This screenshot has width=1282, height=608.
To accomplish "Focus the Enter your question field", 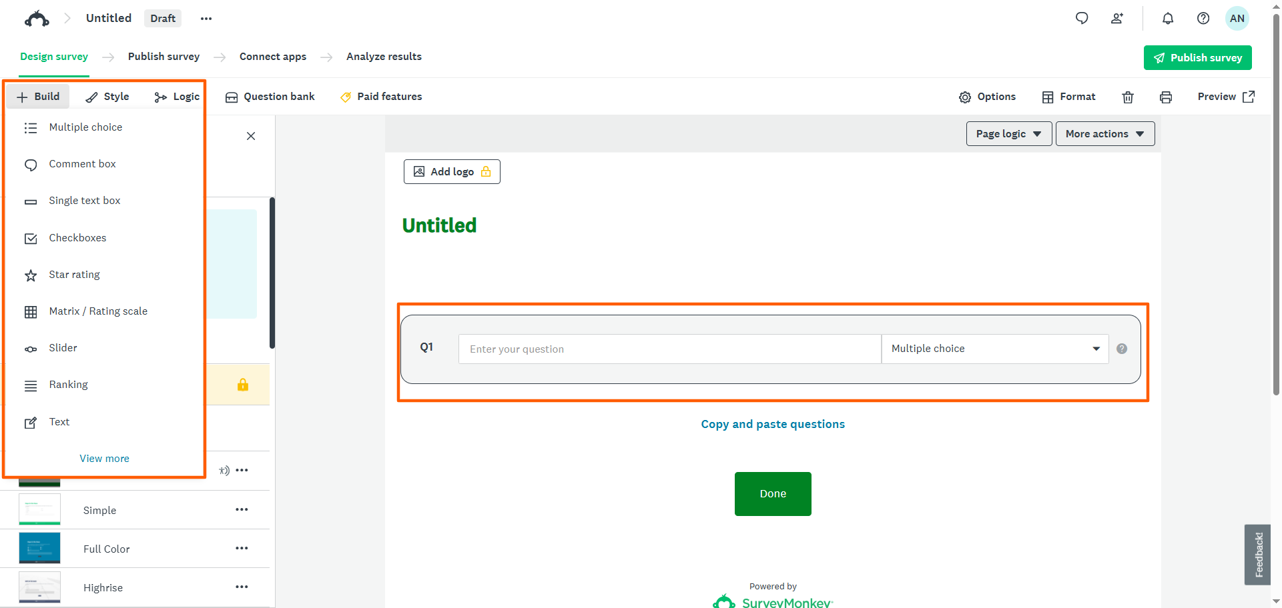I will pyautogui.click(x=669, y=349).
